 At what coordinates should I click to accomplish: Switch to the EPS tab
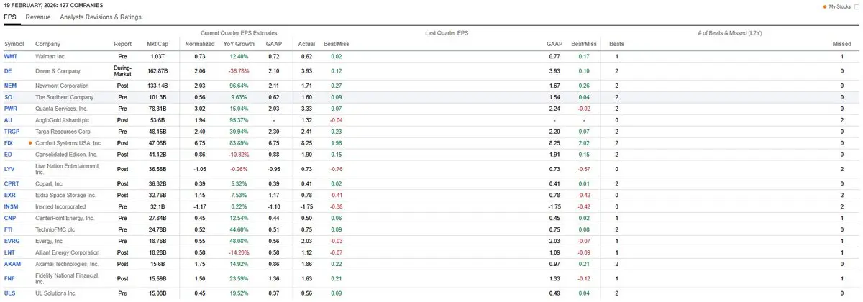(10, 17)
